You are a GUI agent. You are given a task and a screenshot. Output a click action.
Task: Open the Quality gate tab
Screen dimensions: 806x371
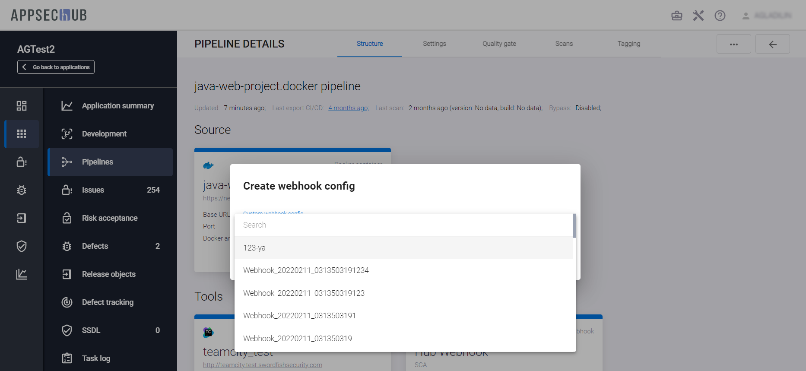point(499,44)
